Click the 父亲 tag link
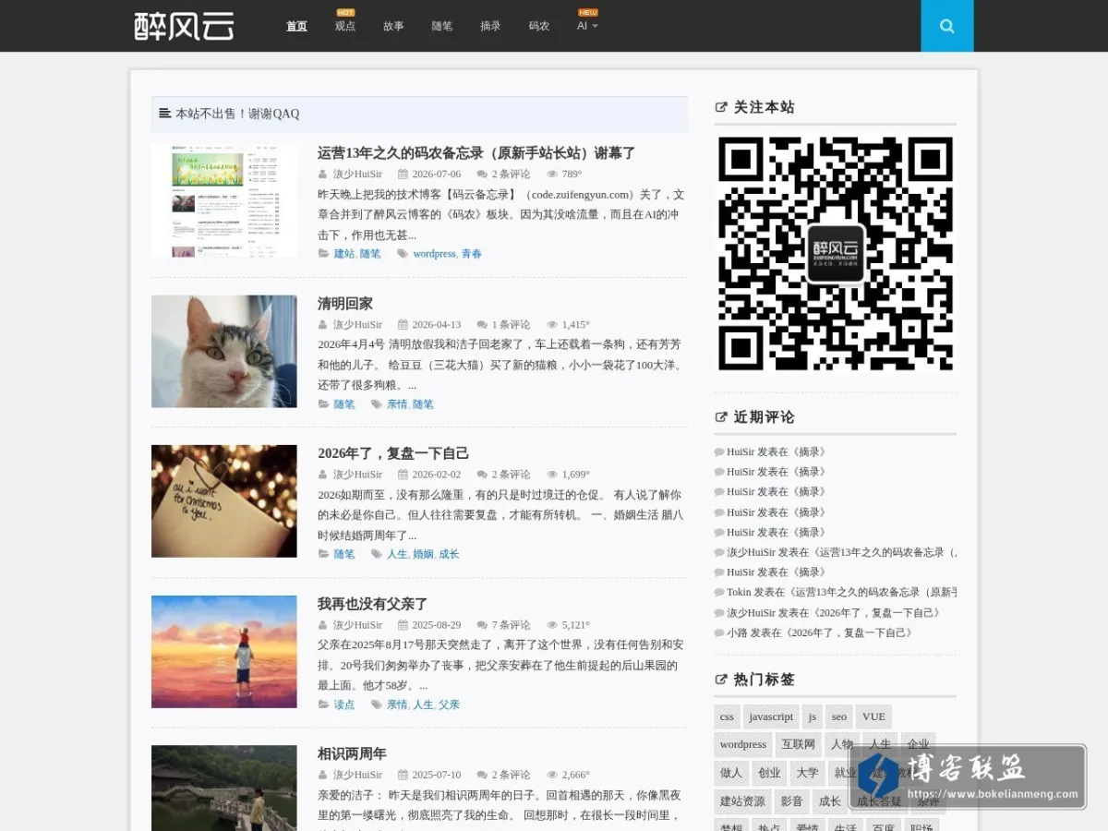 tap(449, 705)
